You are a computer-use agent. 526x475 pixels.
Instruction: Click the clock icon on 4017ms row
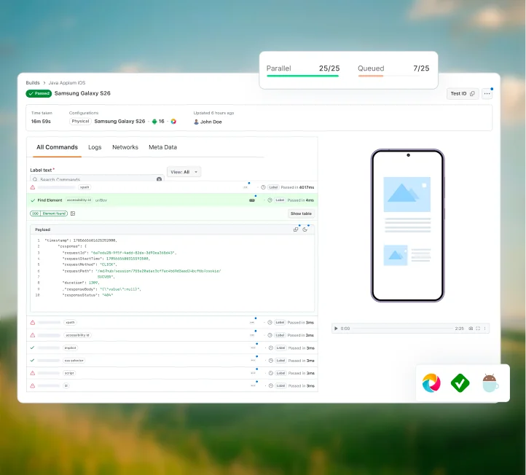[x=263, y=187]
